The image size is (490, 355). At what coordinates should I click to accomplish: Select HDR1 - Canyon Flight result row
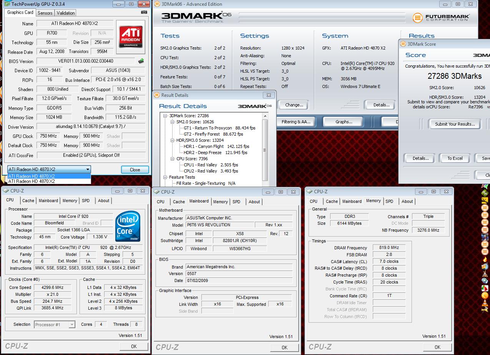[216, 146]
